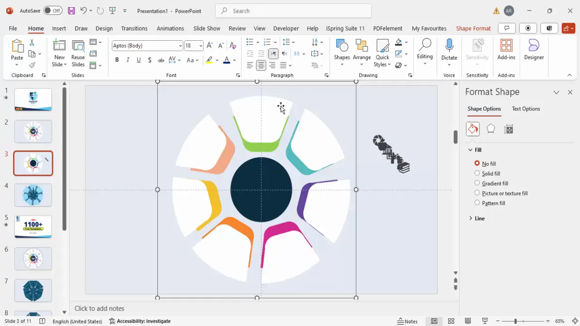Viewport: 580px width, 326px height.
Task: Select Size & Properties icon
Action: tap(508, 129)
